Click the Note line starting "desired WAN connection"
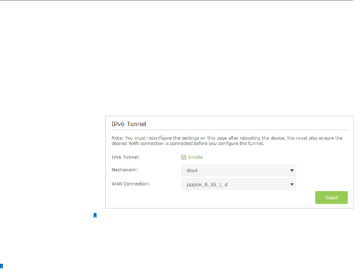The image size is (354, 269). tap(188, 144)
